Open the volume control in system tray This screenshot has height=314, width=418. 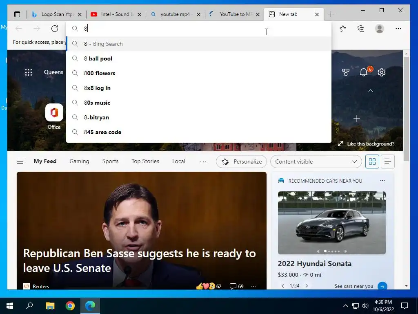pyautogui.click(x=365, y=306)
